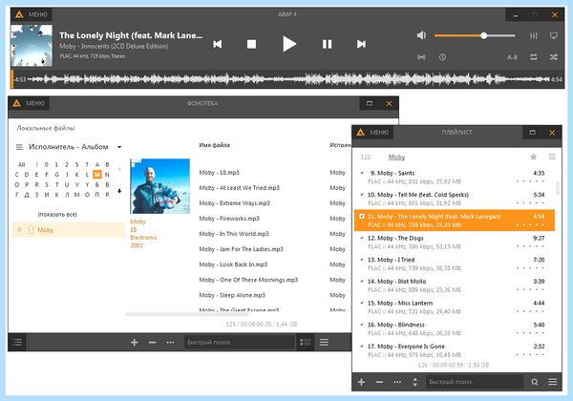Open playlist ellipsis options icon
Image resolution: width=573 pixels, height=401 pixels.
click(397, 382)
